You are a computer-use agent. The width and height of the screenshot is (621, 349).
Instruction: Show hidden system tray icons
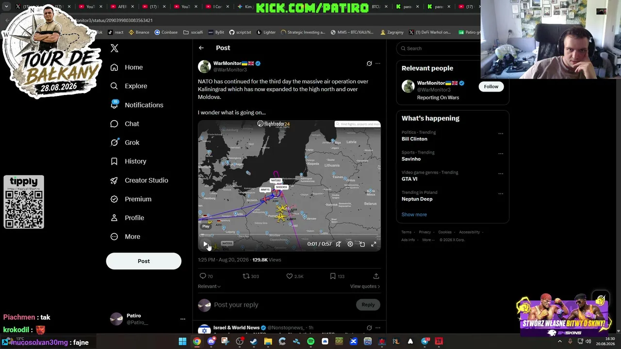tap(559, 342)
